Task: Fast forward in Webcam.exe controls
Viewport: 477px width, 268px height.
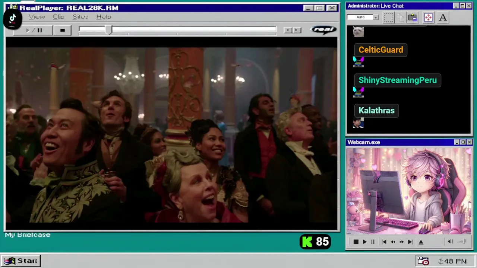Action: coord(401,242)
